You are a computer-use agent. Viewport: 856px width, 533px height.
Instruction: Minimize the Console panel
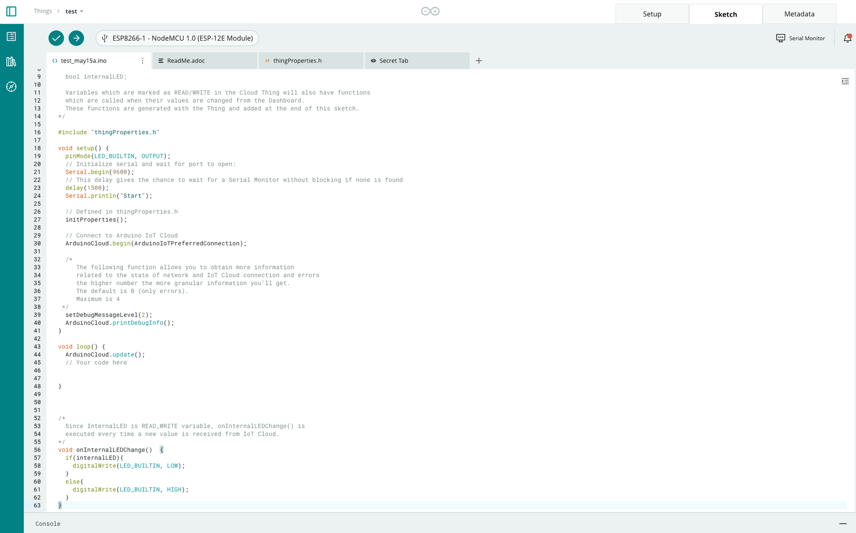[843, 524]
